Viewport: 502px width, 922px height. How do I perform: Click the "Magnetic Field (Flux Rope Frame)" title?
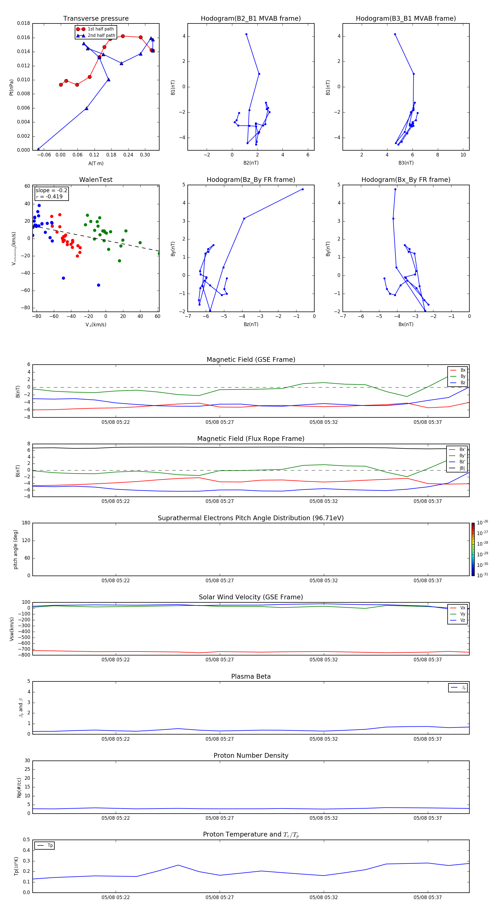click(251, 438)
